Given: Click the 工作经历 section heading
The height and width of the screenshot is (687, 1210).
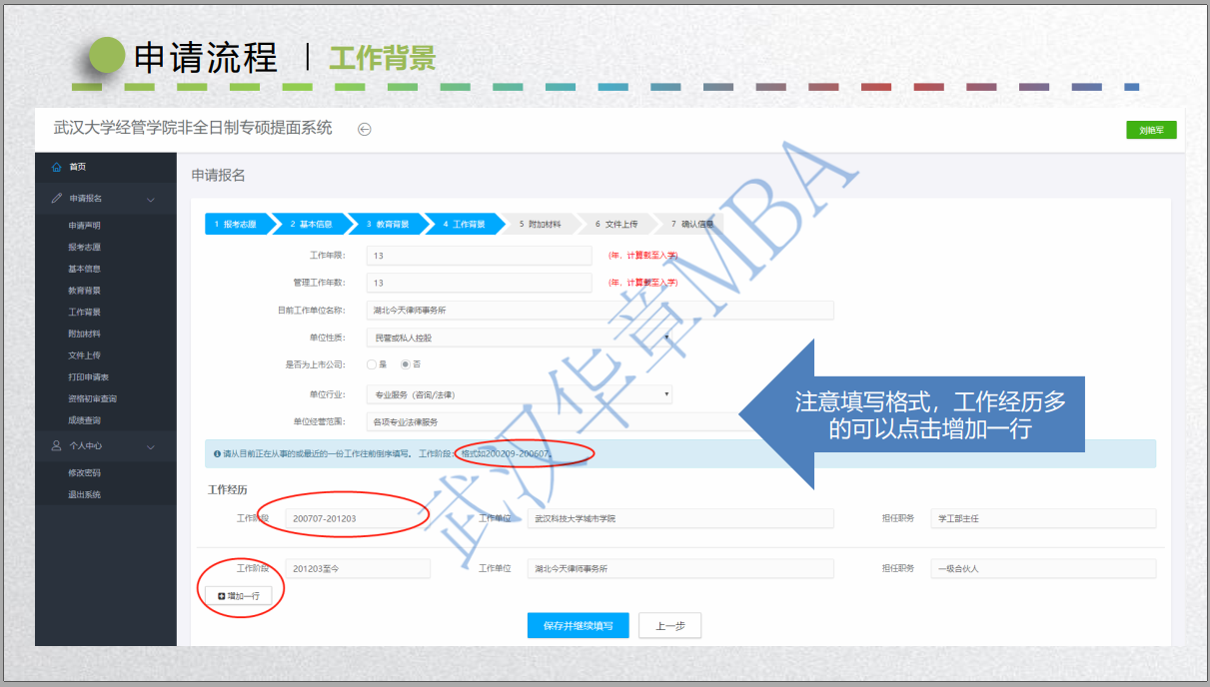Looking at the screenshot, I should click(x=227, y=490).
